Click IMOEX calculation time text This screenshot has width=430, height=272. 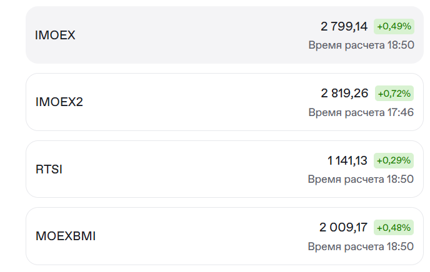(x=361, y=45)
